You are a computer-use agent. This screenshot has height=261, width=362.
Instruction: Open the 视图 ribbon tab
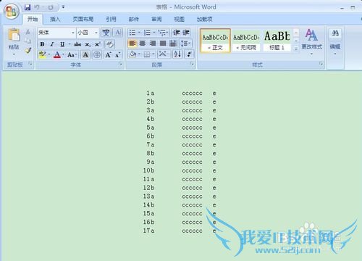179,20
